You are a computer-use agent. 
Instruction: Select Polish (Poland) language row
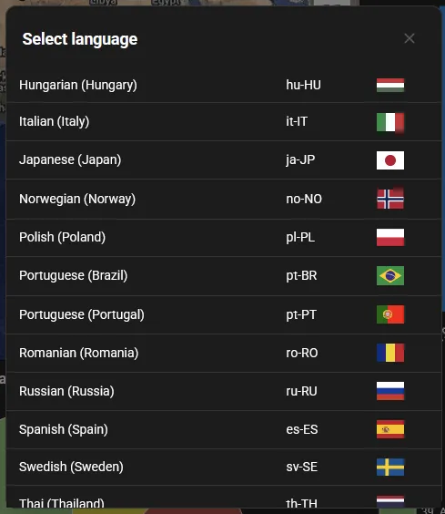224,237
